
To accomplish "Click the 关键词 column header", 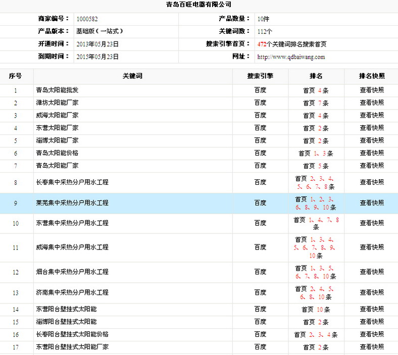I will pyautogui.click(x=133, y=76).
